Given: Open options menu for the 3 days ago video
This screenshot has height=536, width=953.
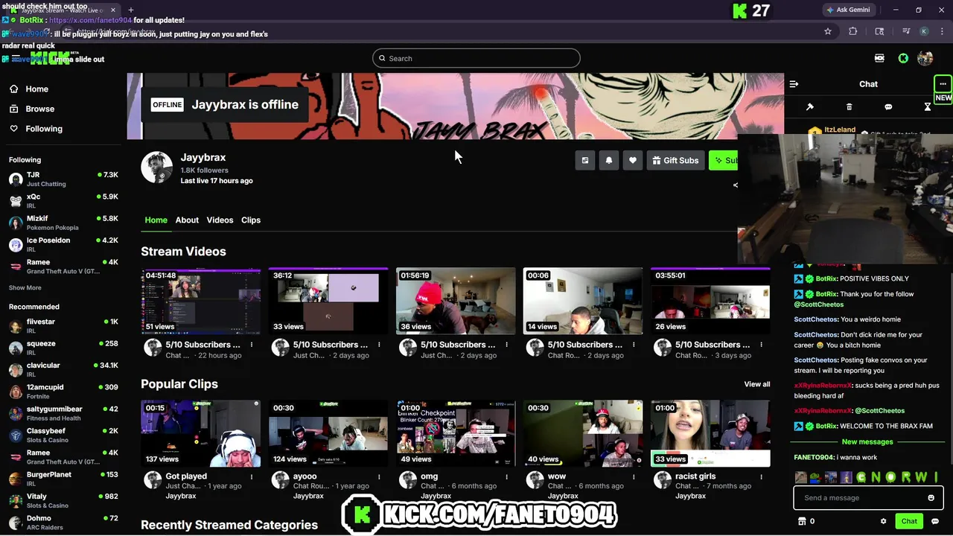Looking at the screenshot, I should coord(761,345).
